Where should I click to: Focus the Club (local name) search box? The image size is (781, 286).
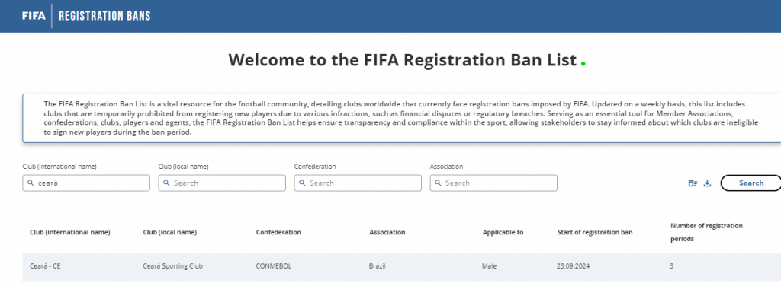tap(222, 183)
